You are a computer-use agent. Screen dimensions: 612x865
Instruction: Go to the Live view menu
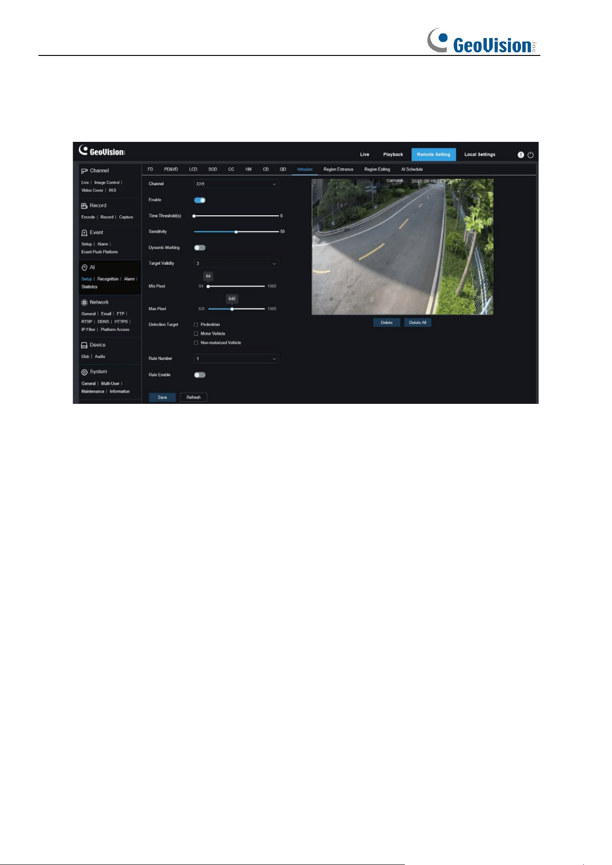(x=365, y=155)
